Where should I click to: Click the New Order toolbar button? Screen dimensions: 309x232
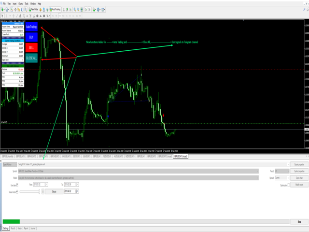[x=34, y=10]
